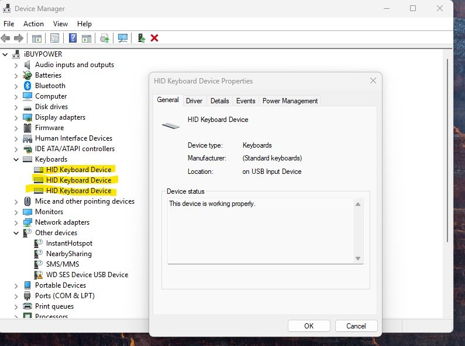Screen dimensions: 465x346
Task: Open the View menu
Action: click(60, 24)
